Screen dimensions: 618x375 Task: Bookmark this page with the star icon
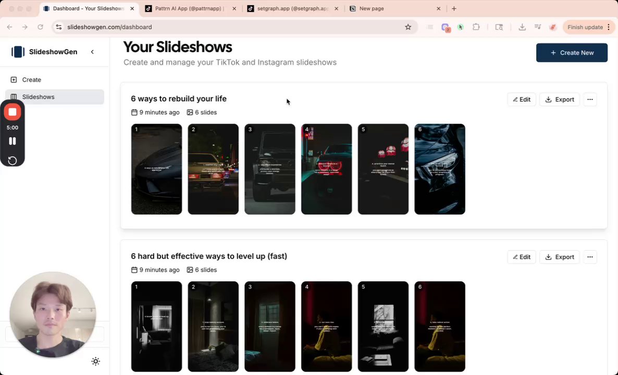point(408,27)
